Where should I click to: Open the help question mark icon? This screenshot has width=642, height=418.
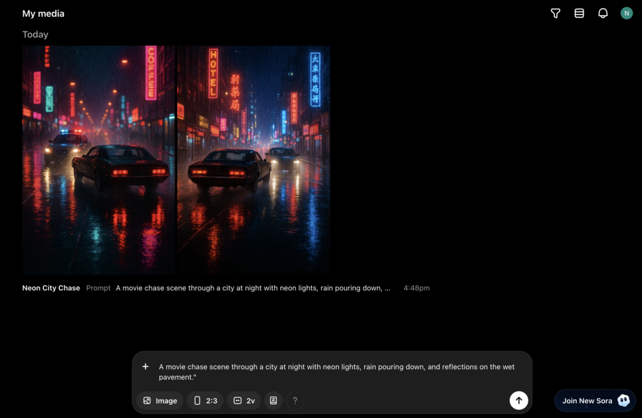295,400
